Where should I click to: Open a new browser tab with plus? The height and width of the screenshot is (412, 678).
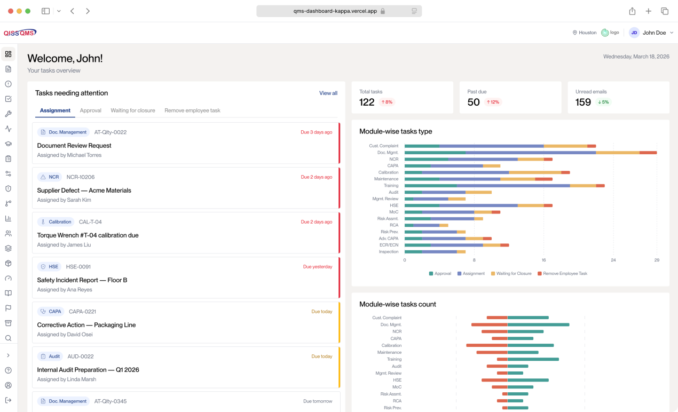648,11
